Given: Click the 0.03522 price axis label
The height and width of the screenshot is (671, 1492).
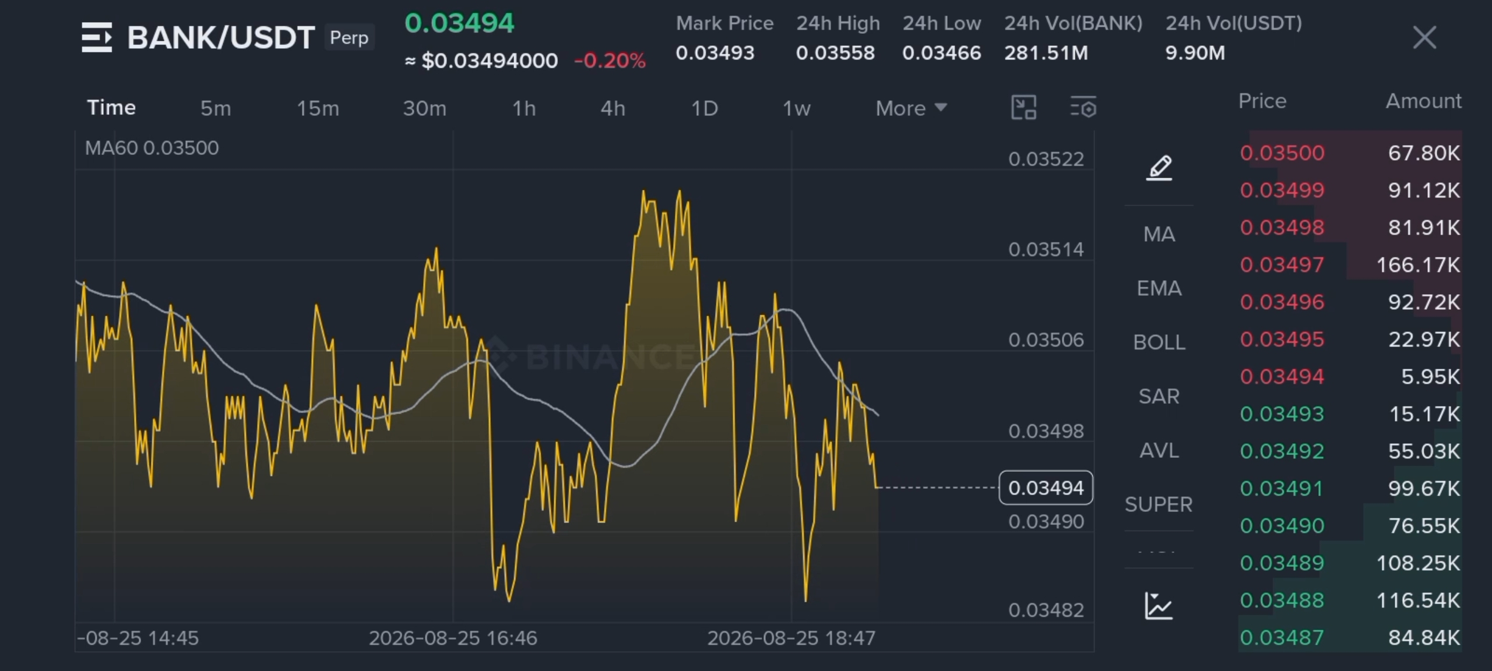Looking at the screenshot, I should (x=1046, y=159).
